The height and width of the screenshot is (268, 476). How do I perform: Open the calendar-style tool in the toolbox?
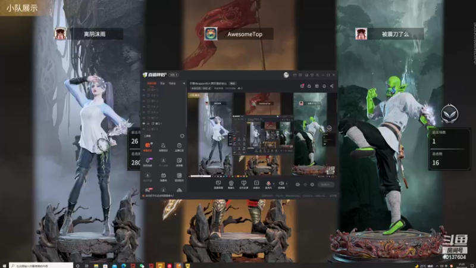(179, 147)
